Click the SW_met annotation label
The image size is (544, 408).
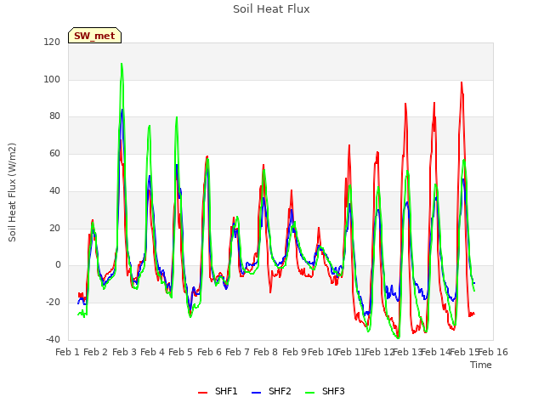[94, 36]
